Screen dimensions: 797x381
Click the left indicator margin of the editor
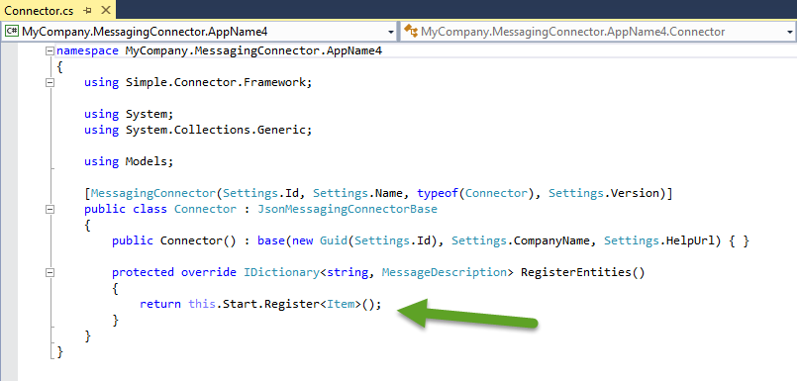point(9,212)
